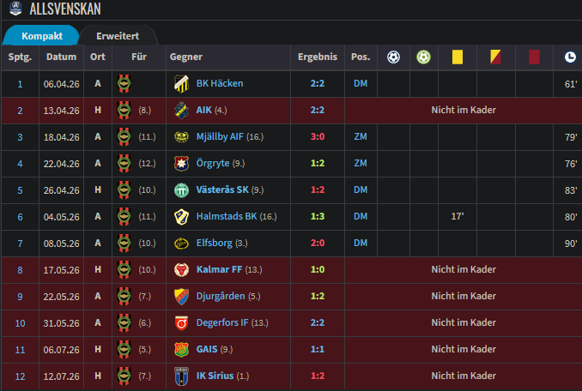Screen dimensions: 582x391
Task: Open the Halmstads BK team link
Action: pyautogui.click(x=227, y=216)
